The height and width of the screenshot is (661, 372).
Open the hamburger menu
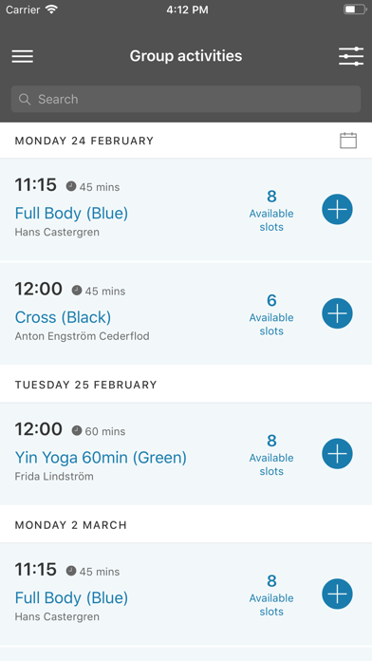coord(23,56)
